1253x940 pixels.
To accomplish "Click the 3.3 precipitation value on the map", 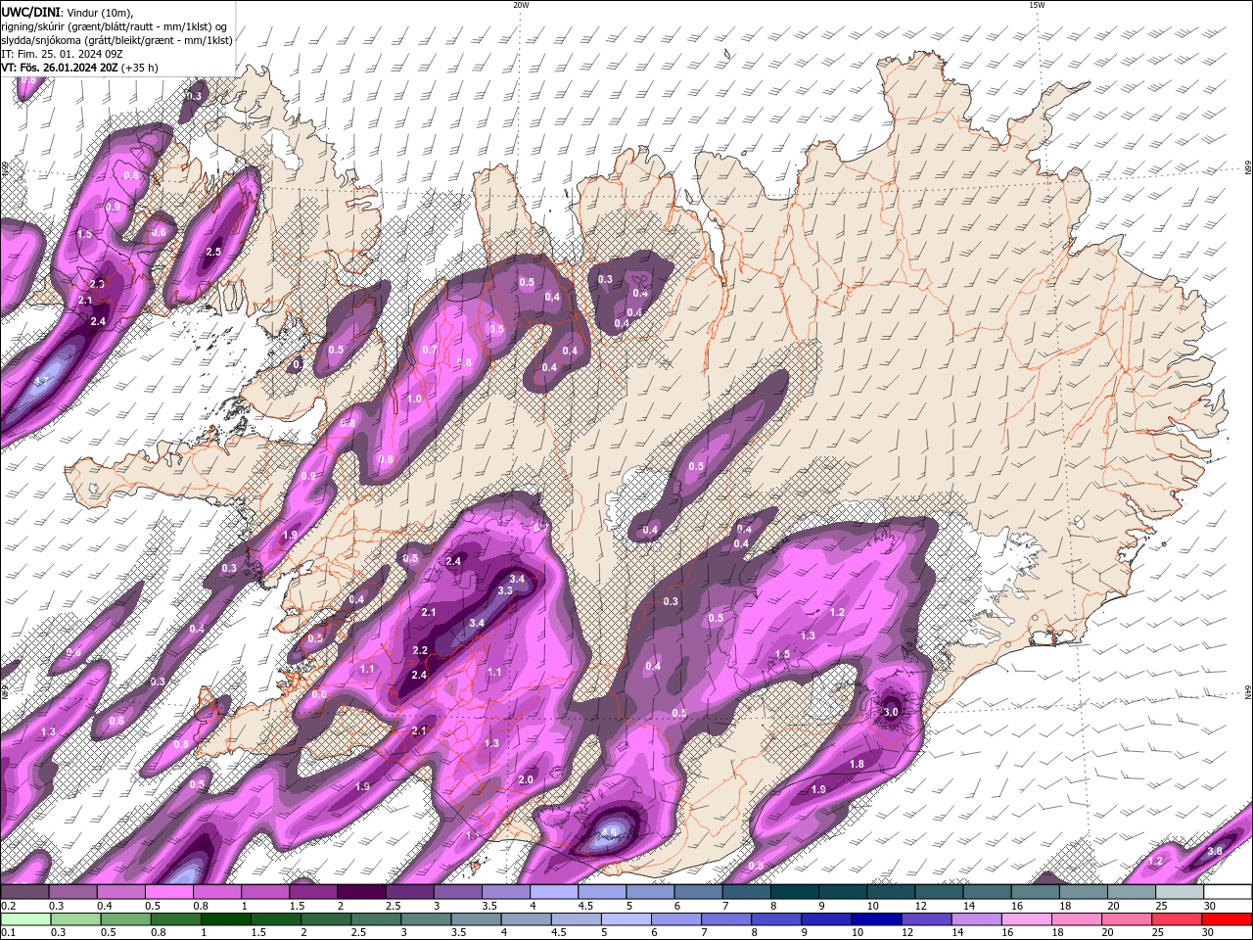I will (x=505, y=590).
